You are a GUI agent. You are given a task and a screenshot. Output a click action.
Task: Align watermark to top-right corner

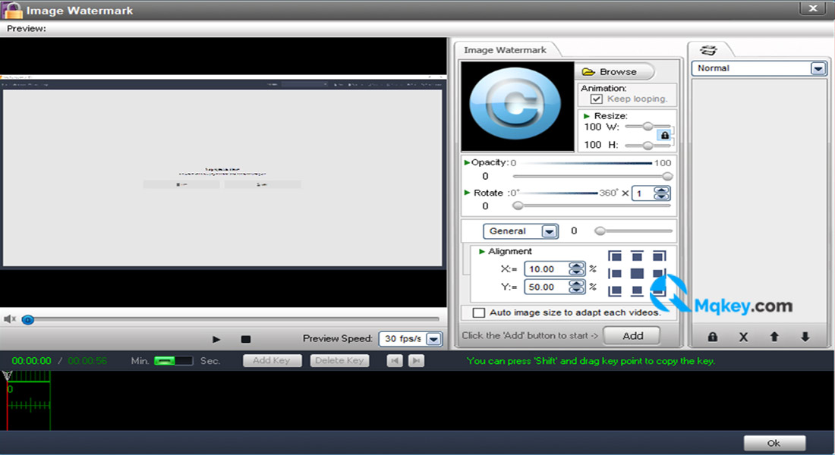click(659, 256)
